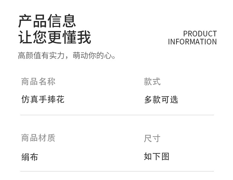Select 手捧花 in the product name value
Image resolution: width=233 pixels, height=180 pixels.
pyautogui.click(x=51, y=99)
